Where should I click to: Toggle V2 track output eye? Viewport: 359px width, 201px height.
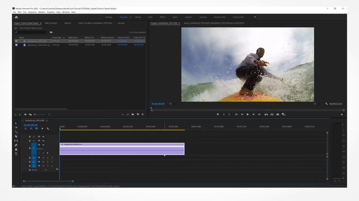[x=43, y=141]
